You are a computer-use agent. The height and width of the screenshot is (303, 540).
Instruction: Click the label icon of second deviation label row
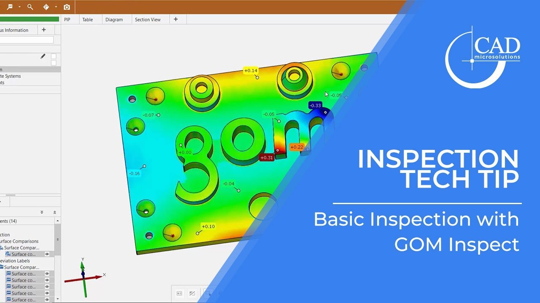[x=8, y=280]
